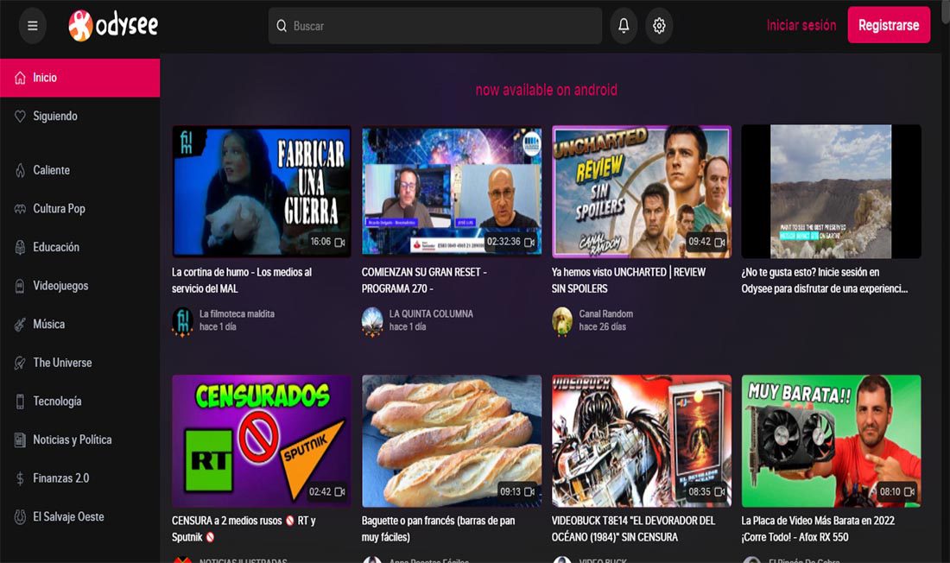Image resolution: width=950 pixels, height=563 pixels.
Task: Open The Universe category
Action: point(80,363)
